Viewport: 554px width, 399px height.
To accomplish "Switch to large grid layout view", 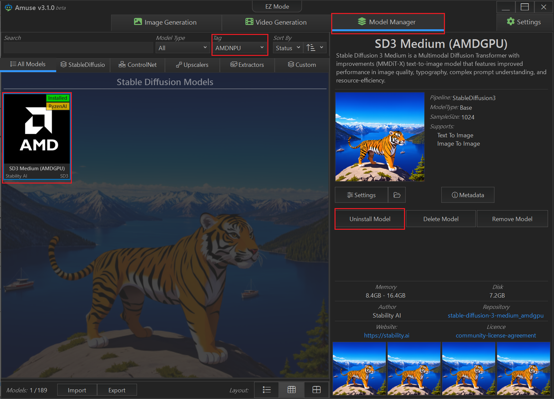I will [x=317, y=390].
